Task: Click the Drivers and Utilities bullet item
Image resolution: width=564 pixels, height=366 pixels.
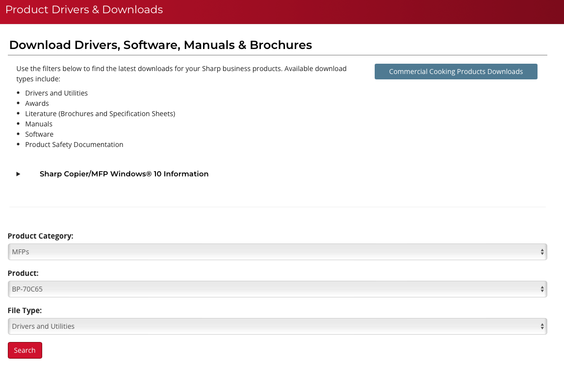Action: coord(56,93)
